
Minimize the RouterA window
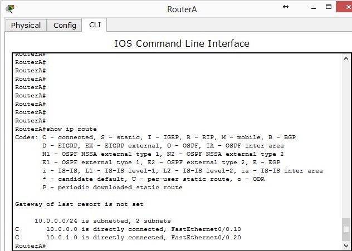point(314,8)
